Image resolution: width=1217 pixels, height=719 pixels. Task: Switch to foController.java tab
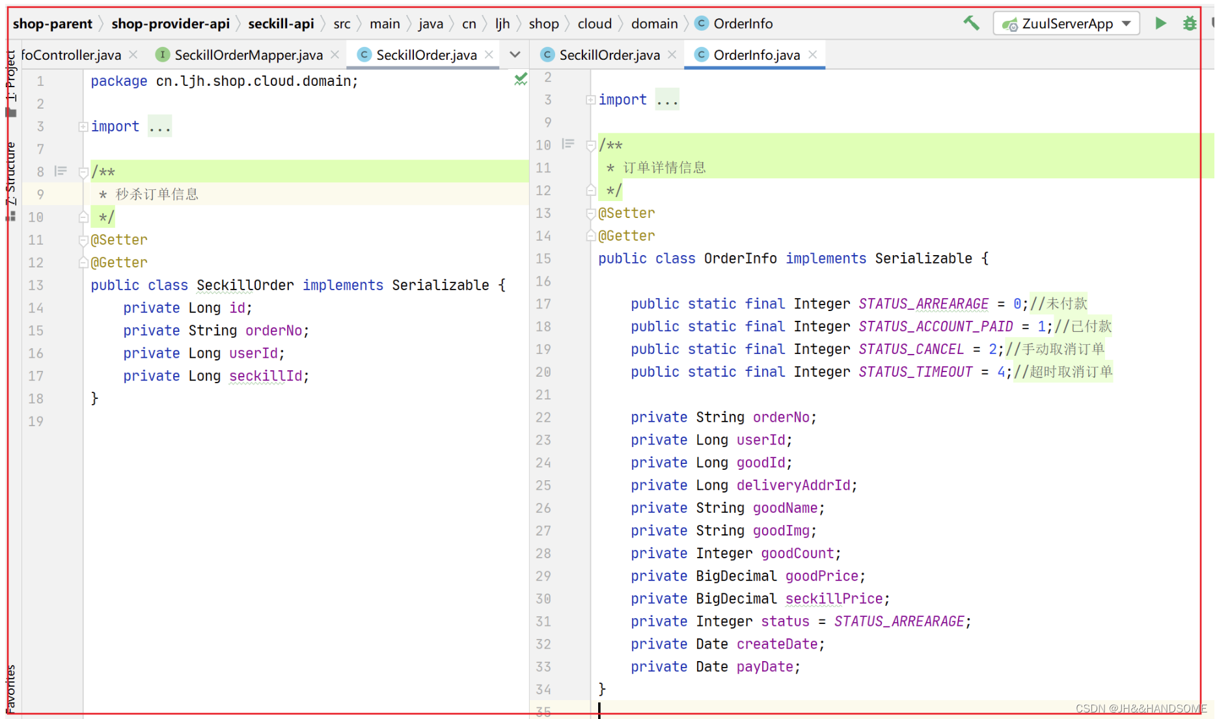pos(71,55)
